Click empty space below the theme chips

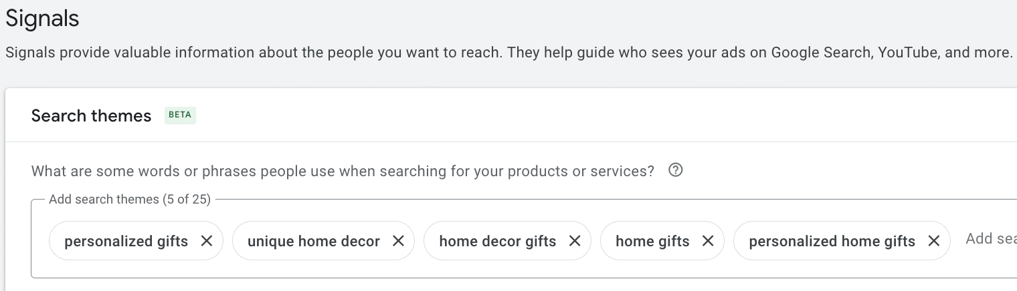click(468, 268)
